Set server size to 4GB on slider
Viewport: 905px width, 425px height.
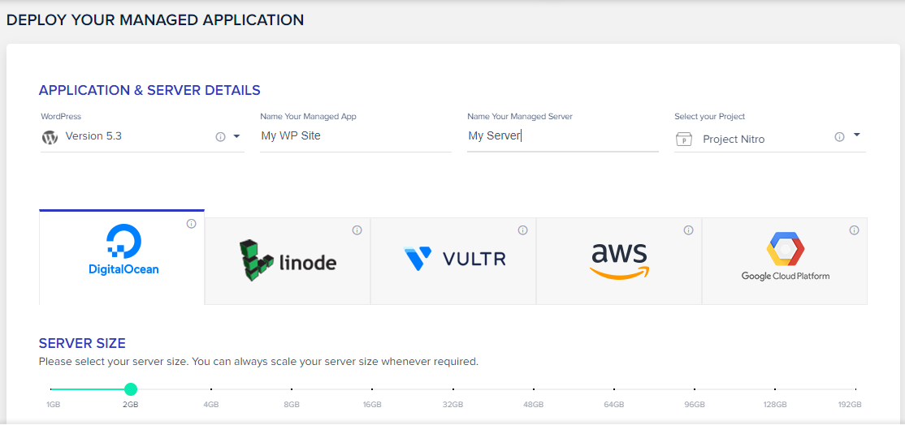(x=211, y=389)
